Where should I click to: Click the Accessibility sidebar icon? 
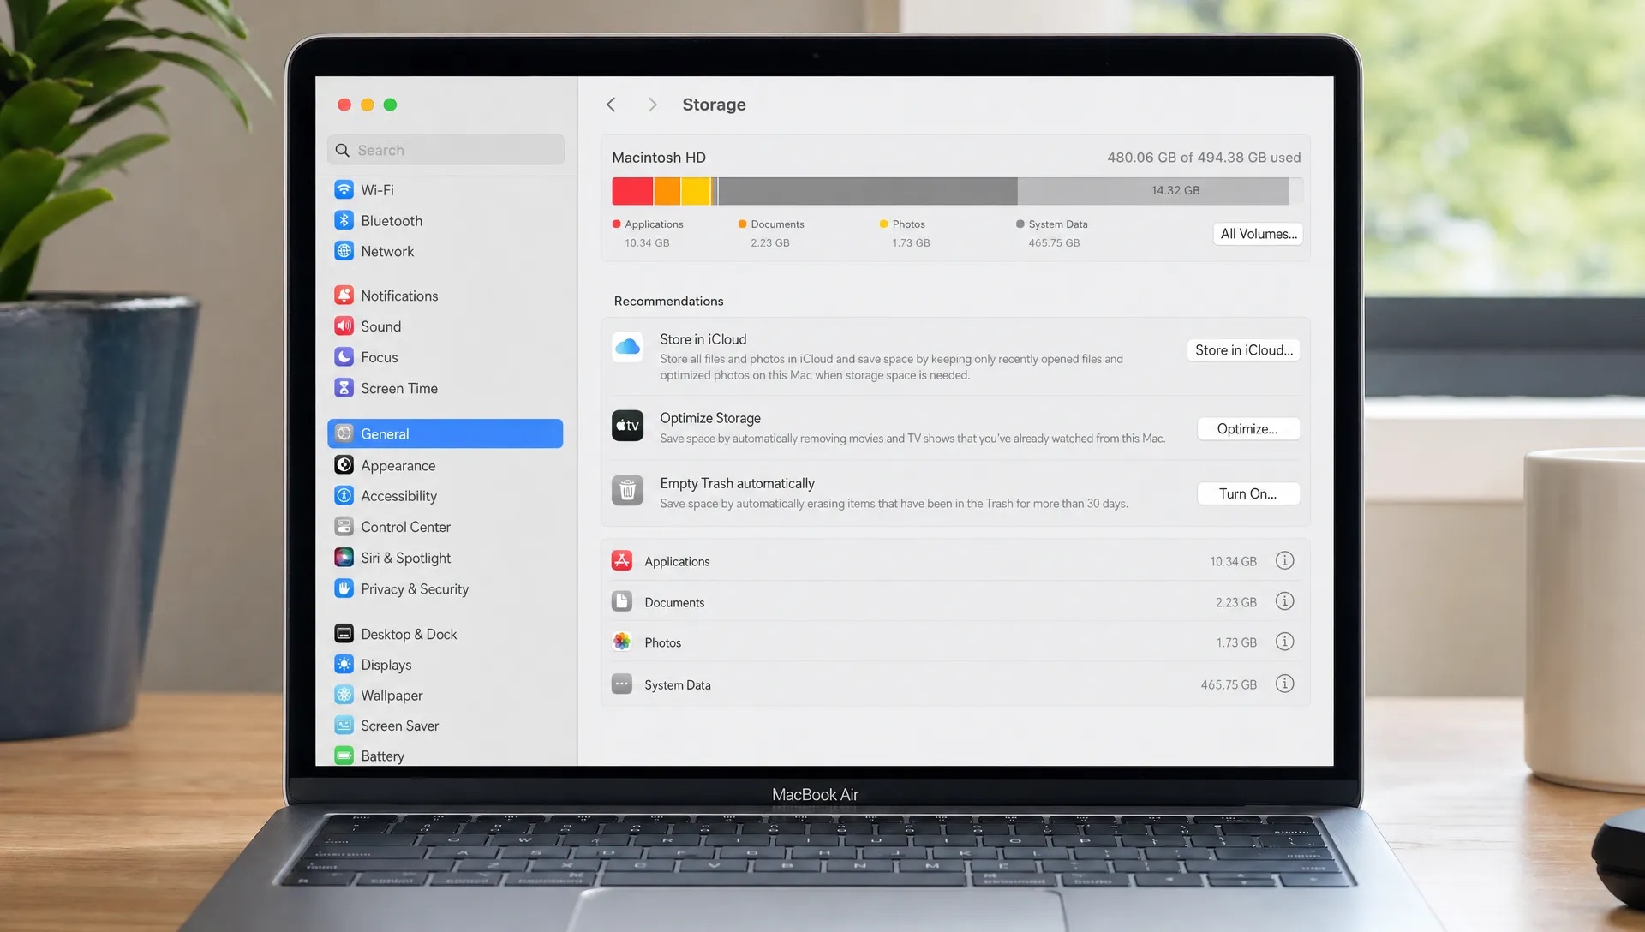pyautogui.click(x=344, y=496)
